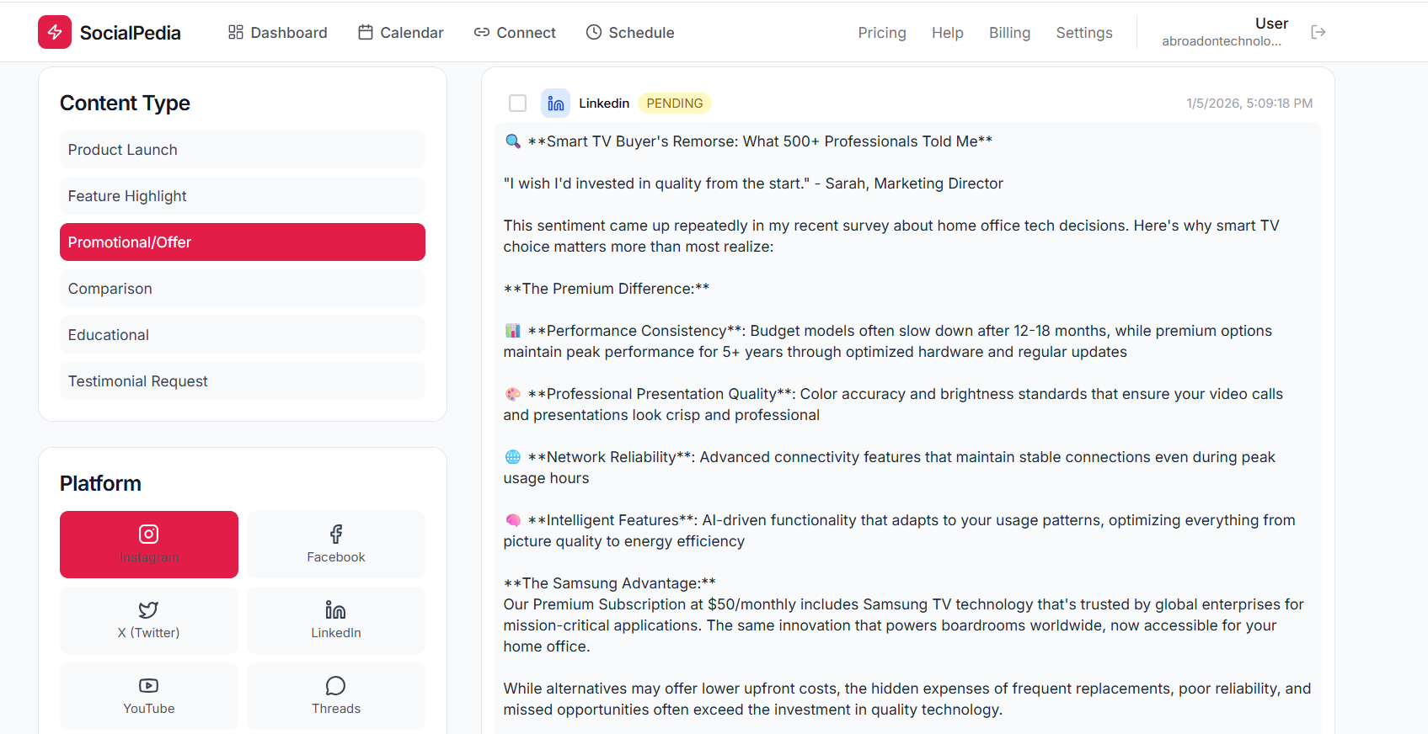Viewport: 1428px width, 734px height.
Task: Select Product Launch content type
Action: (243, 149)
